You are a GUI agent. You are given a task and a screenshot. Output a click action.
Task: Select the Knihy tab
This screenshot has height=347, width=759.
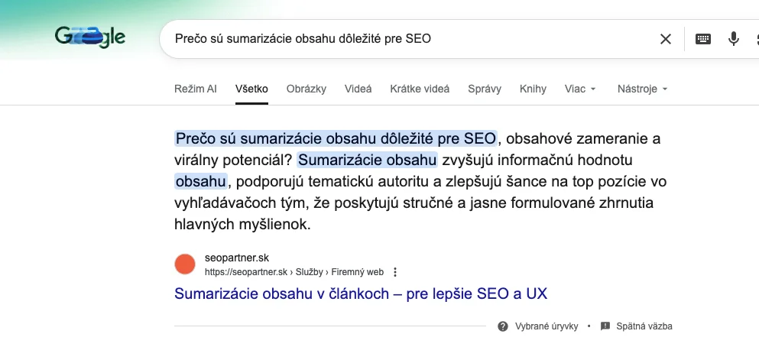pos(533,89)
